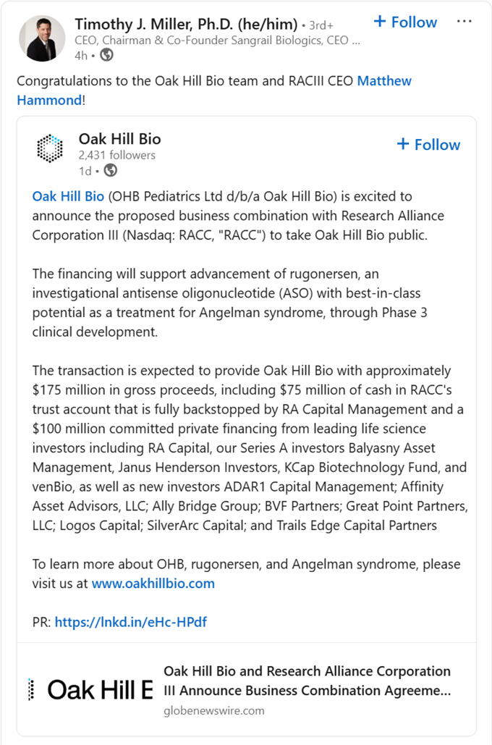
Task: Open the Oak Hill Bio company name header
Action: tap(119, 139)
